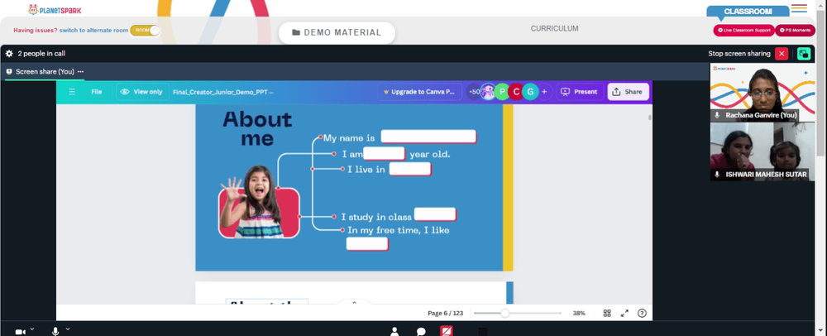
Task: Click the mic icon on Ishwari Mahesh Sutar tile
Action: point(717,174)
